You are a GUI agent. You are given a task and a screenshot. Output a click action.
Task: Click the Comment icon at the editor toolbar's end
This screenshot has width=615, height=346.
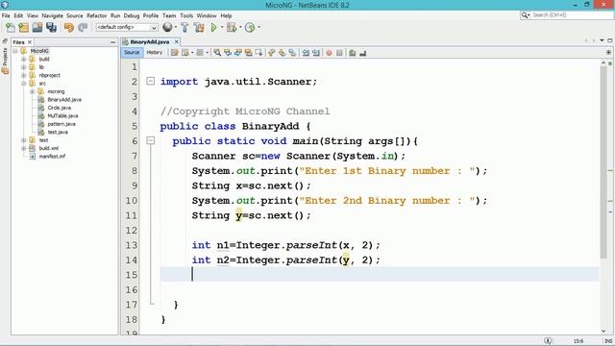(363, 53)
